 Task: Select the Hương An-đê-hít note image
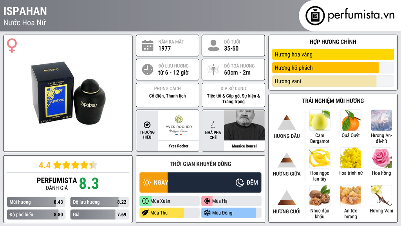(381, 120)
